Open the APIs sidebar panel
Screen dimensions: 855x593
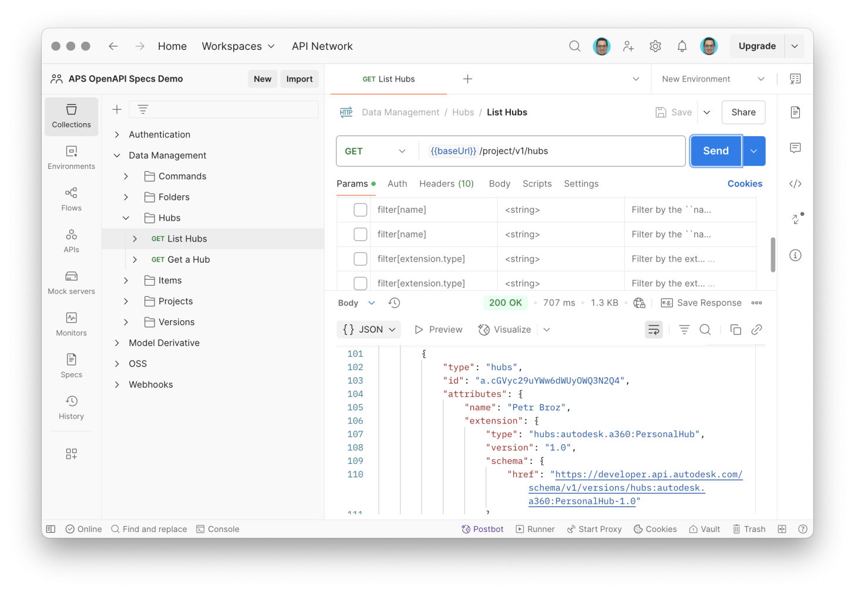(x=71, y=241)
